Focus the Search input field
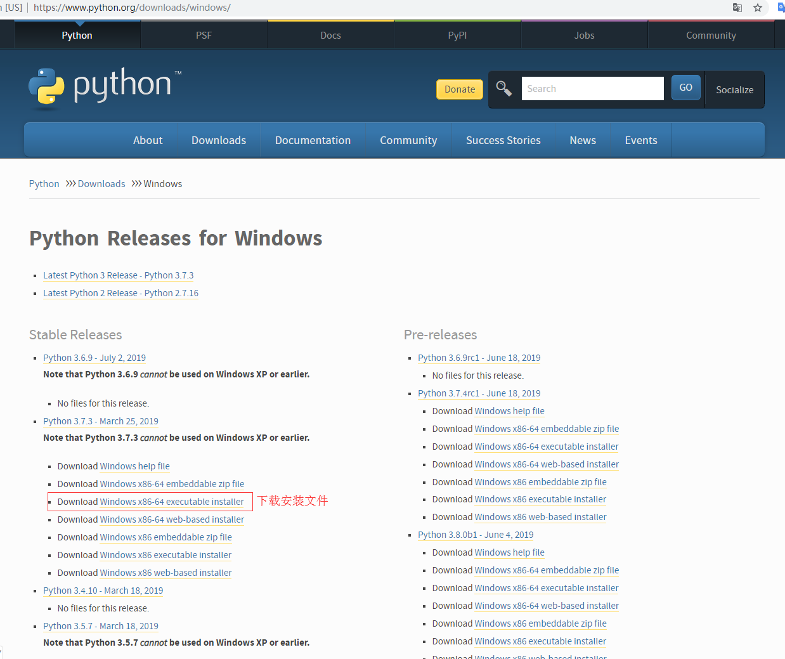The image size is (785, 659). point(592,89)
